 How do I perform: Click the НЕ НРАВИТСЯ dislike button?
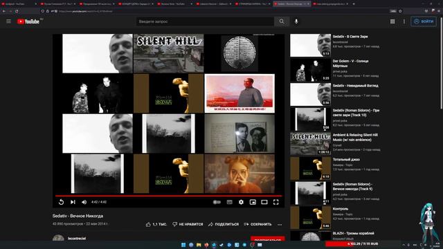tap(188, 224)
